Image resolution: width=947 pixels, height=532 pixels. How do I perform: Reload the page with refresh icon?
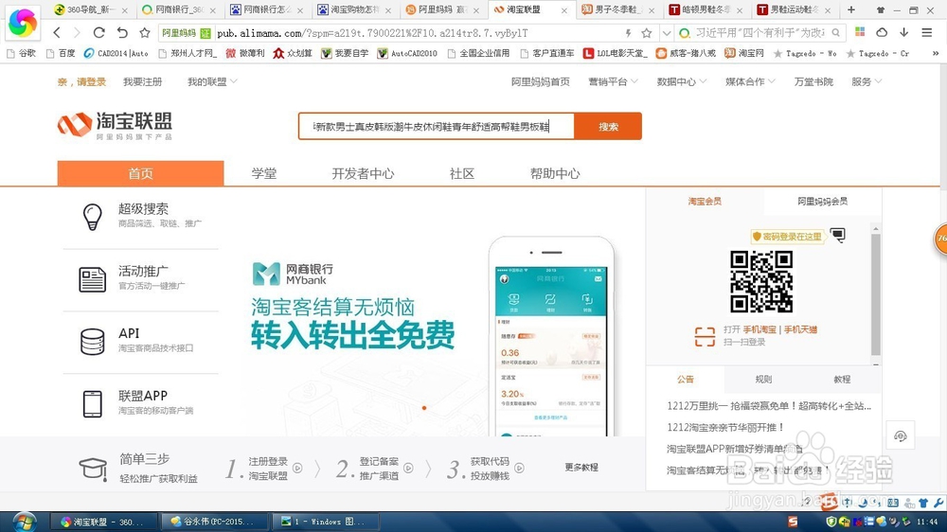(x=99, y=32)
